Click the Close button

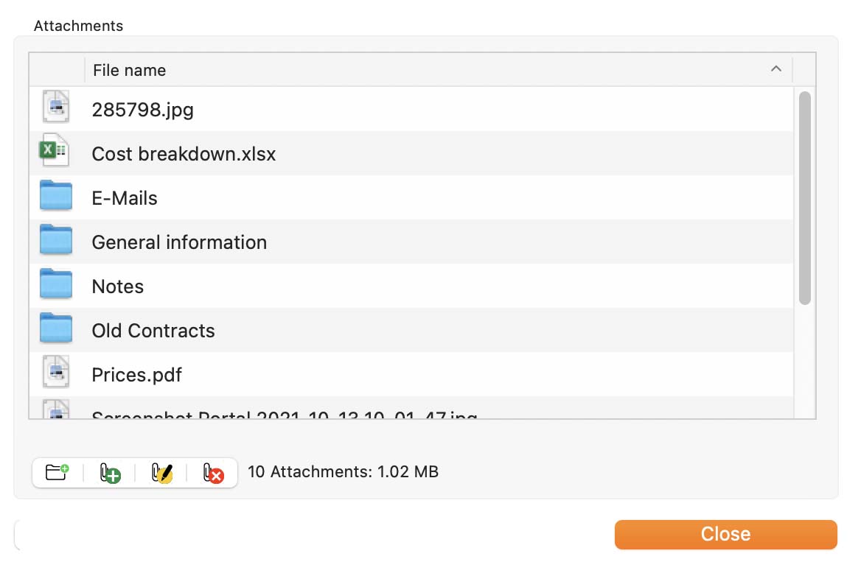[726, 534]
